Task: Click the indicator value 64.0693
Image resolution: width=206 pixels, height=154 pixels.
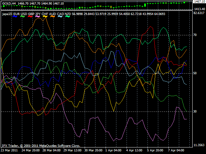Action: tap(160, 14)
